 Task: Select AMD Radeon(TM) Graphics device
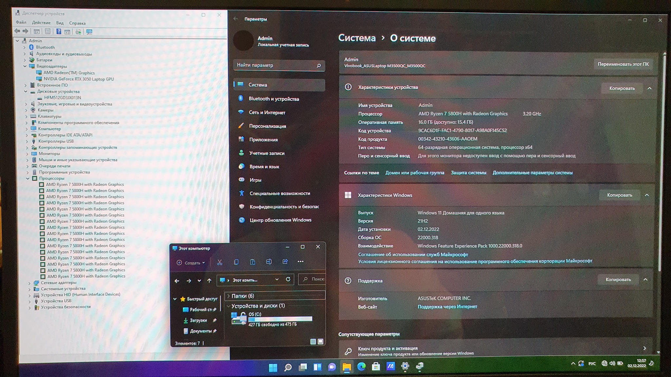coord(69,73)
